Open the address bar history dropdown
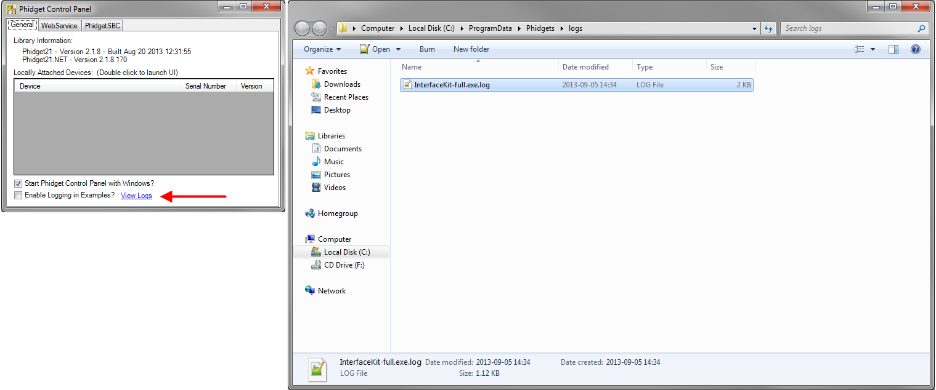 coord(755,28)
